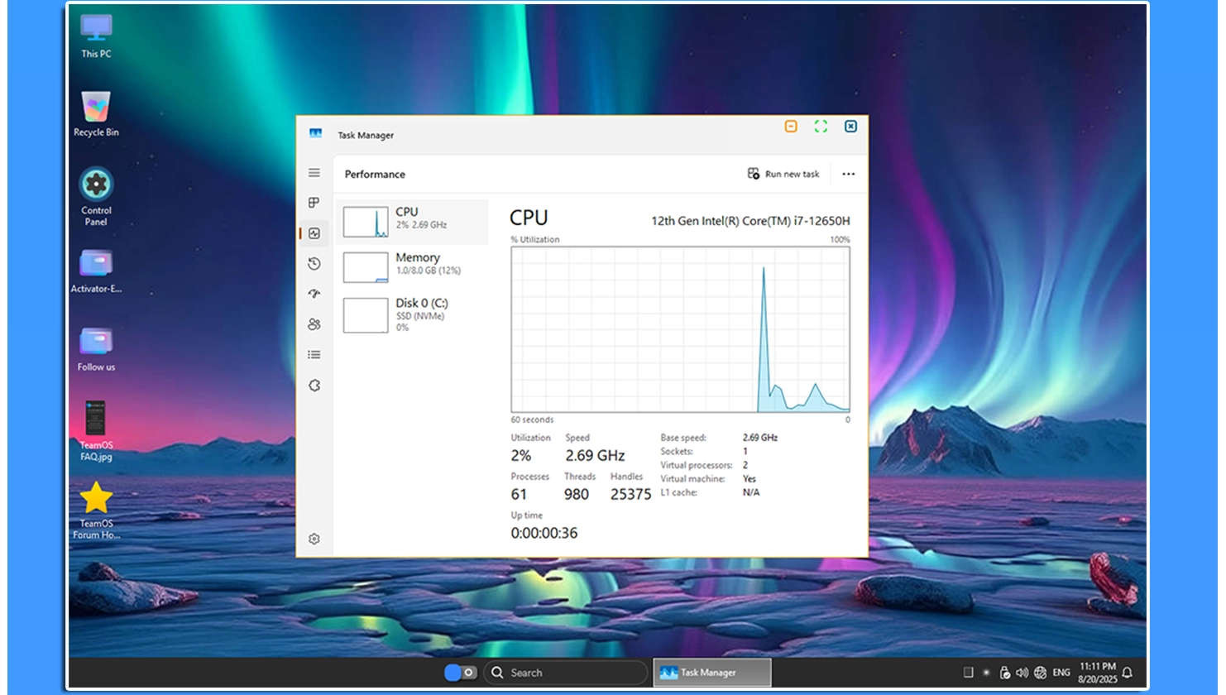Click the taskbar Search box
This screenshot has width=1226, height=695.
(565, 673)
